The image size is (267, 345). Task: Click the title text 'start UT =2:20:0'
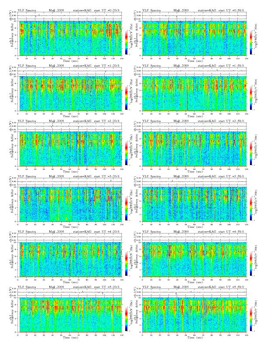(x=106, y=121)
